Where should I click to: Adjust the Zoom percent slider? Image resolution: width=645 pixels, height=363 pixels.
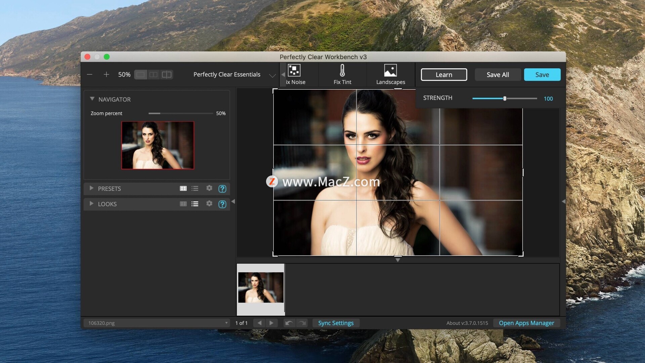point(181,113)
